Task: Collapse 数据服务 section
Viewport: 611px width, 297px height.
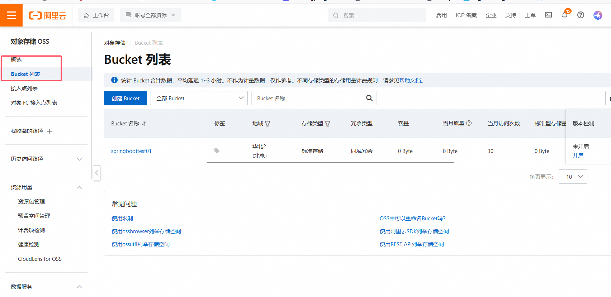Action: click(80, 287)
